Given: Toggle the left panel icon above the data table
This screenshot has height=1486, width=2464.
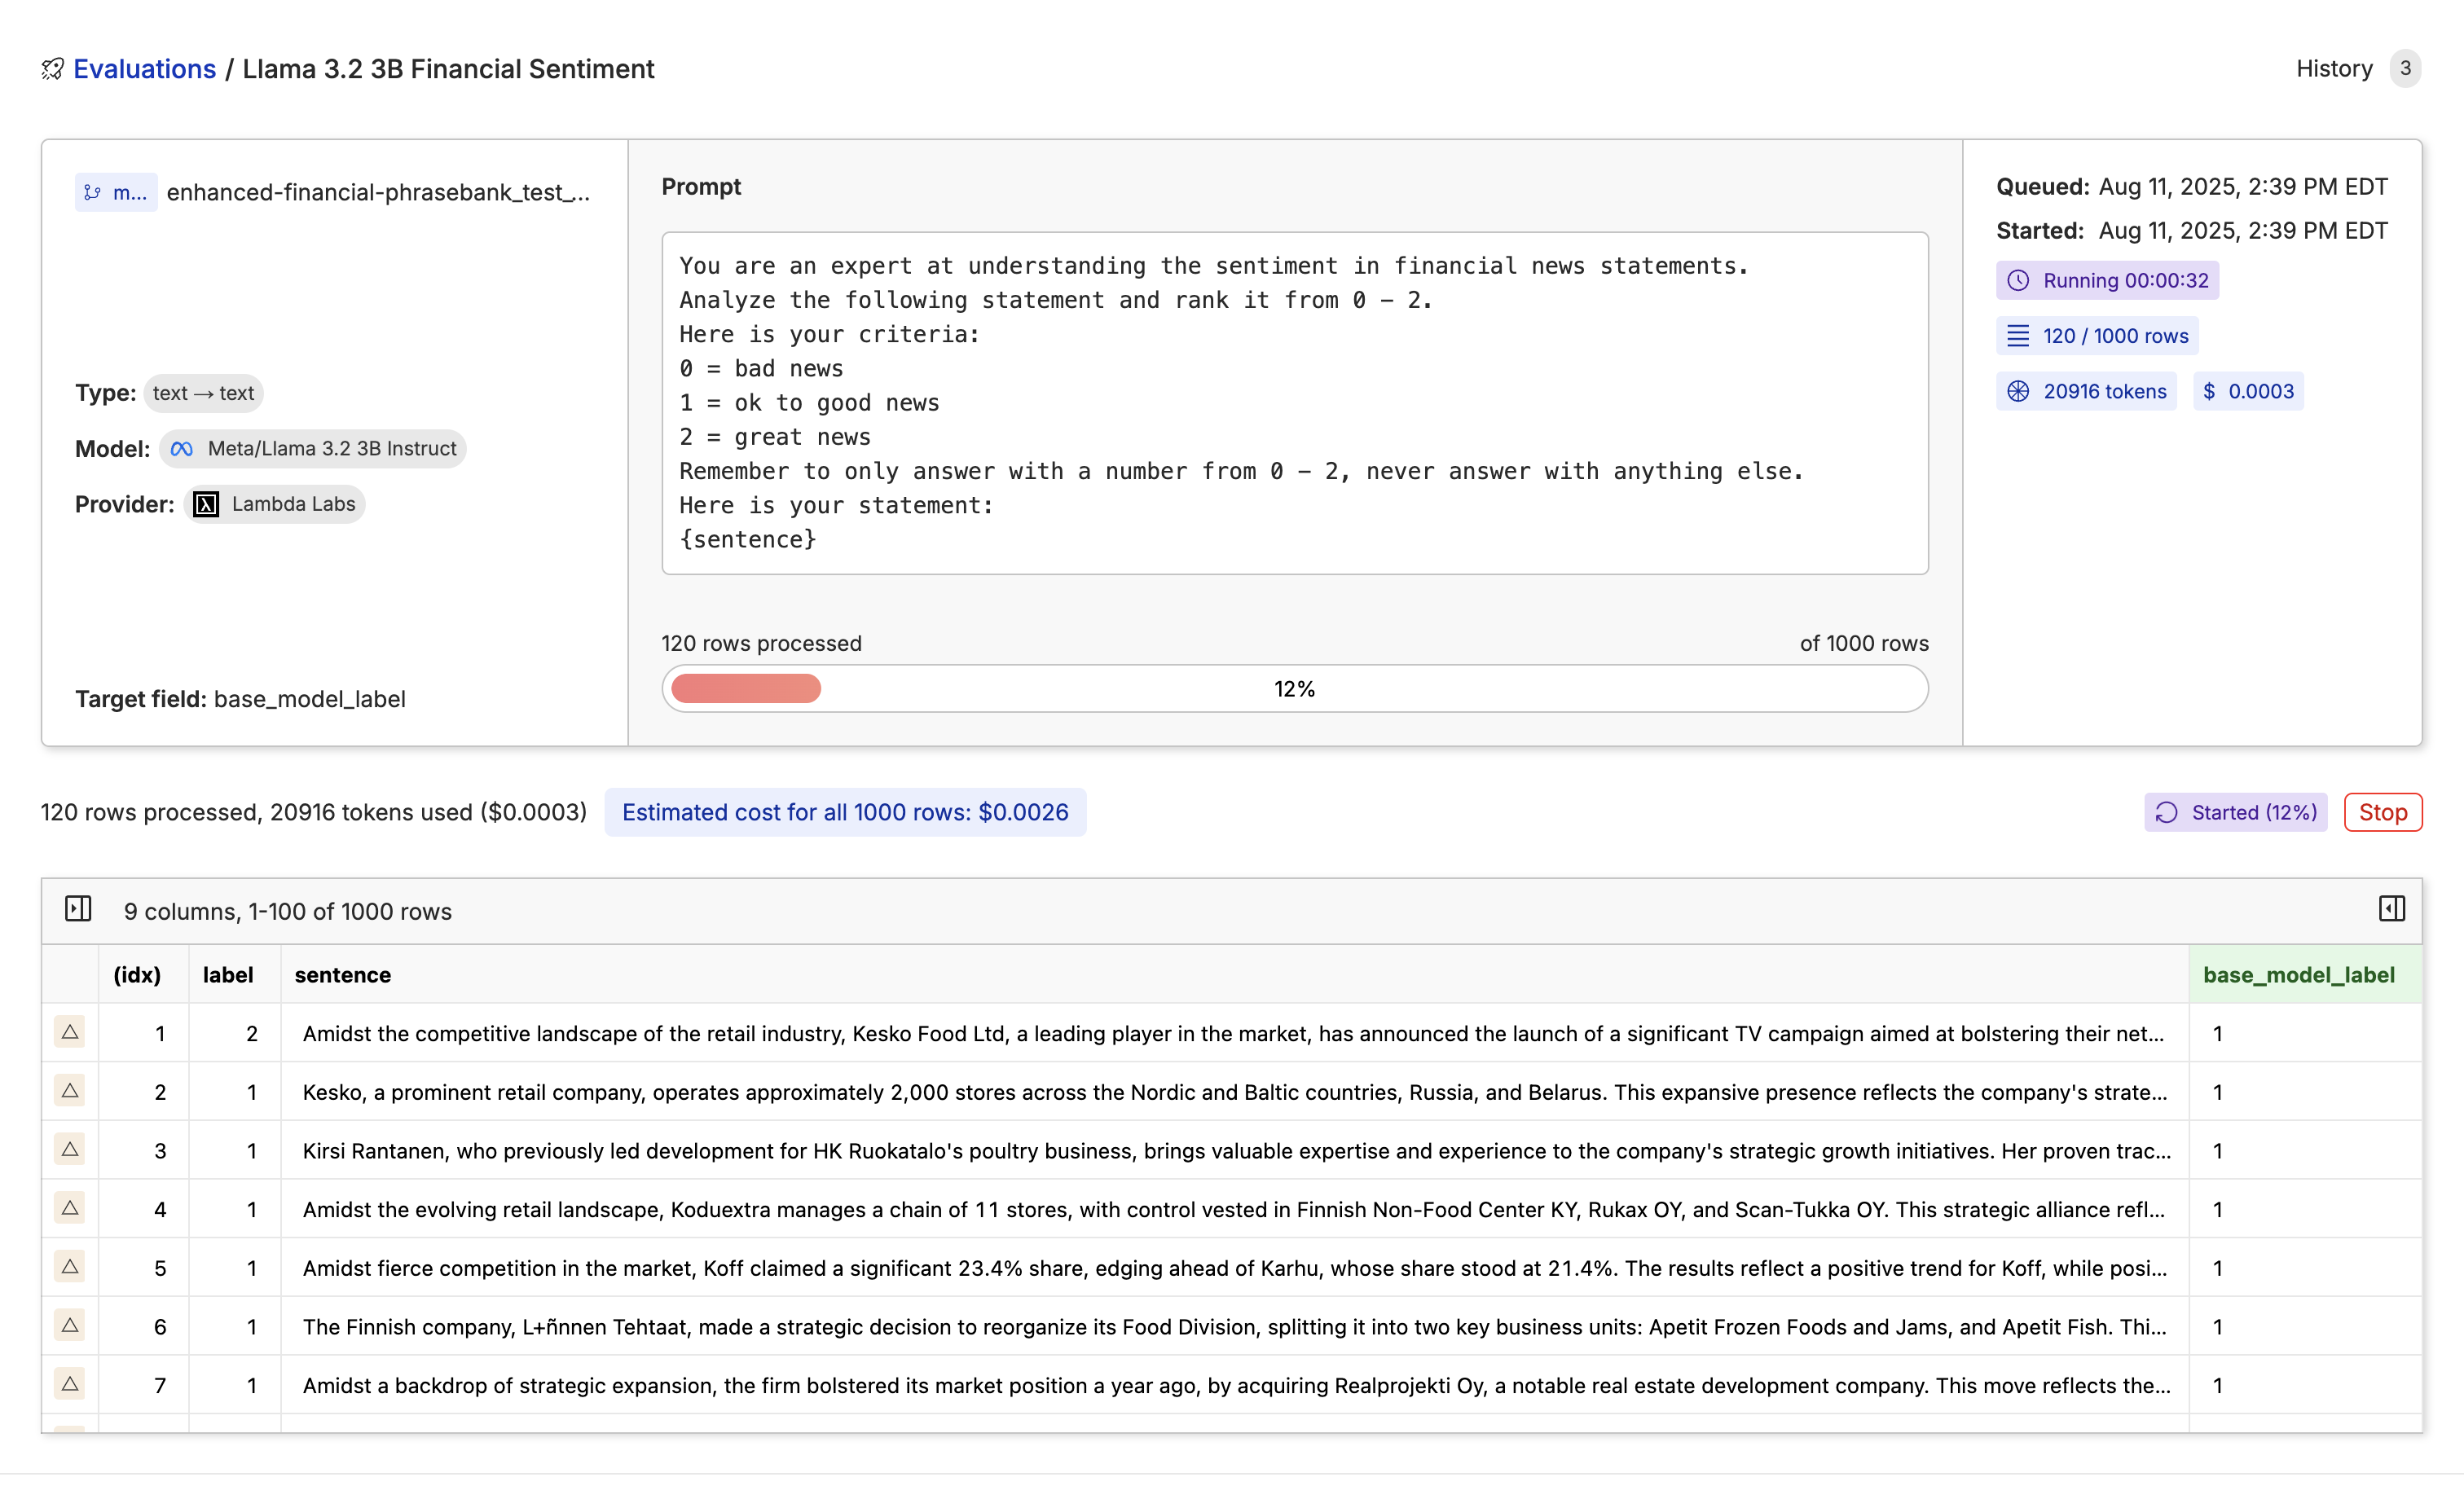Looking at the screenshot, I should pyautogui.click(x=78, y=909).
